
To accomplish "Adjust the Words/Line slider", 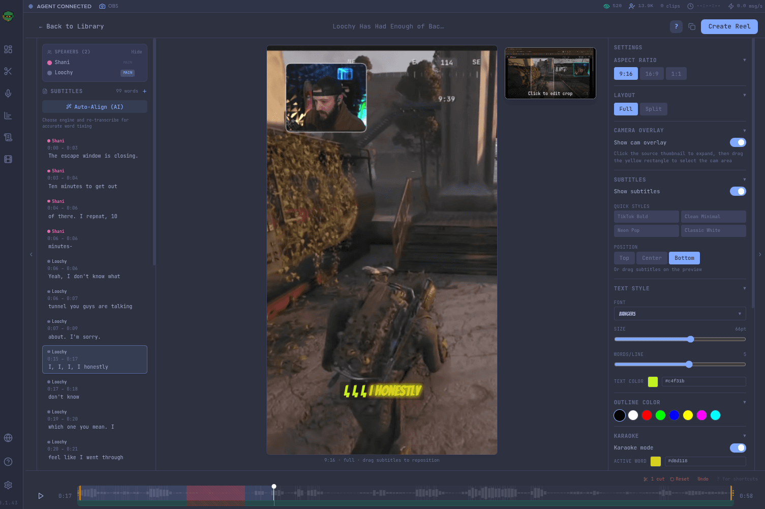I will click(x=680, y=364).
